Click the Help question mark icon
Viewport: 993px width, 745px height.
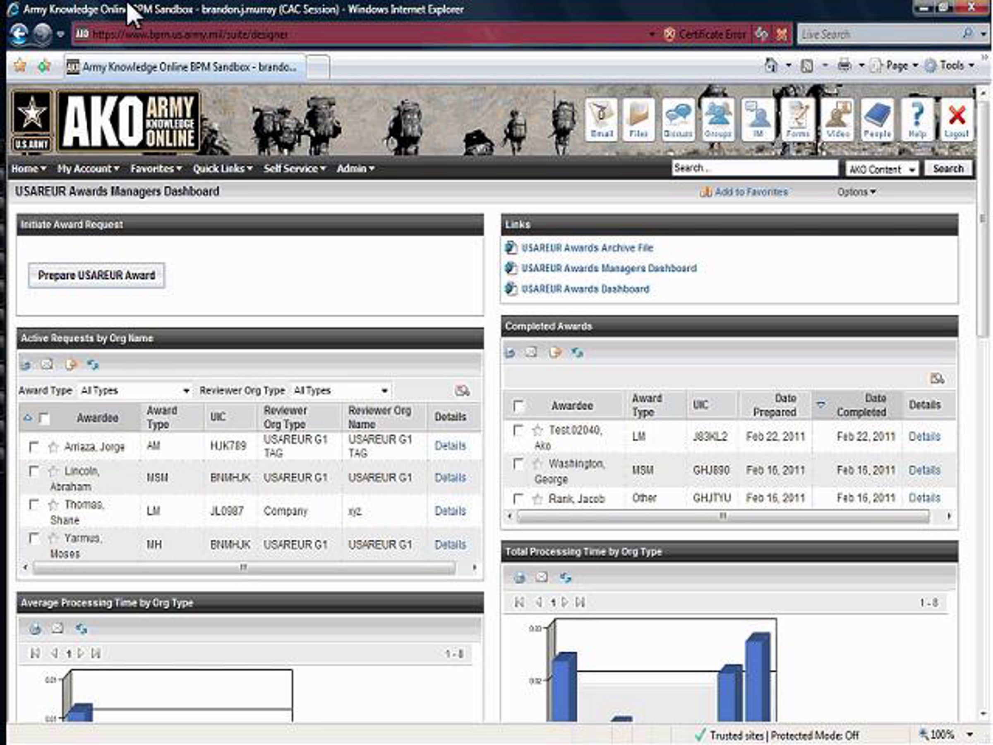917,118
